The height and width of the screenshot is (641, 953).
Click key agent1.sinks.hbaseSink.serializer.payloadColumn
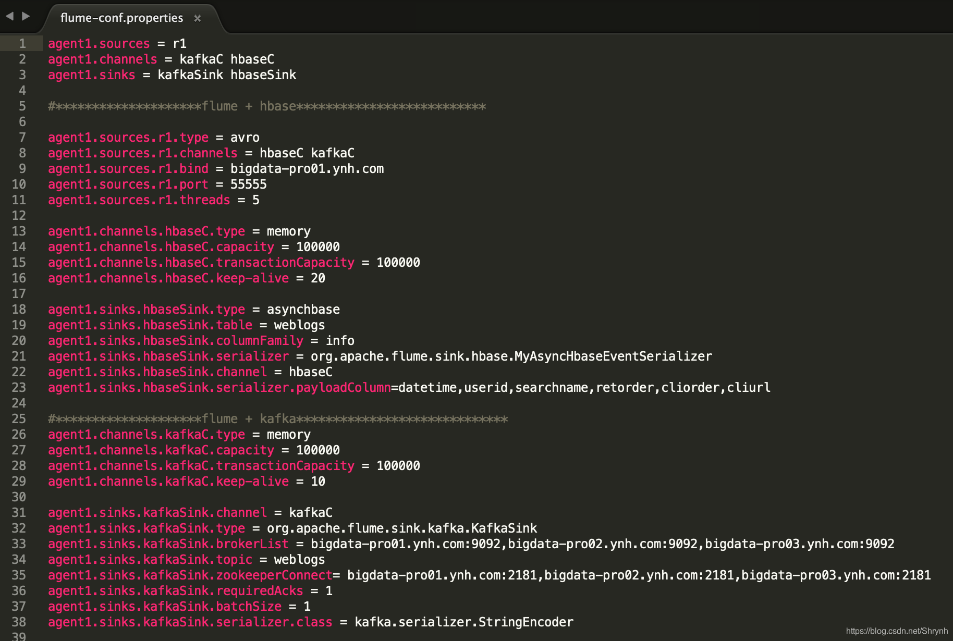tap(219, 387)
